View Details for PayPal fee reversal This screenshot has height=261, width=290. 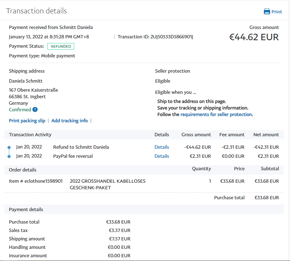pyautogui.click(x=162, y=156)
